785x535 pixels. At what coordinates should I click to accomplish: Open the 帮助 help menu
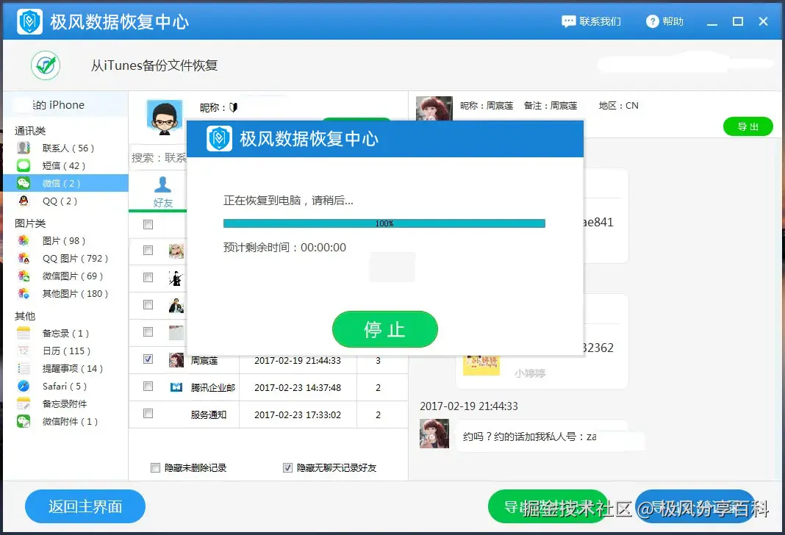coord(664,21)
